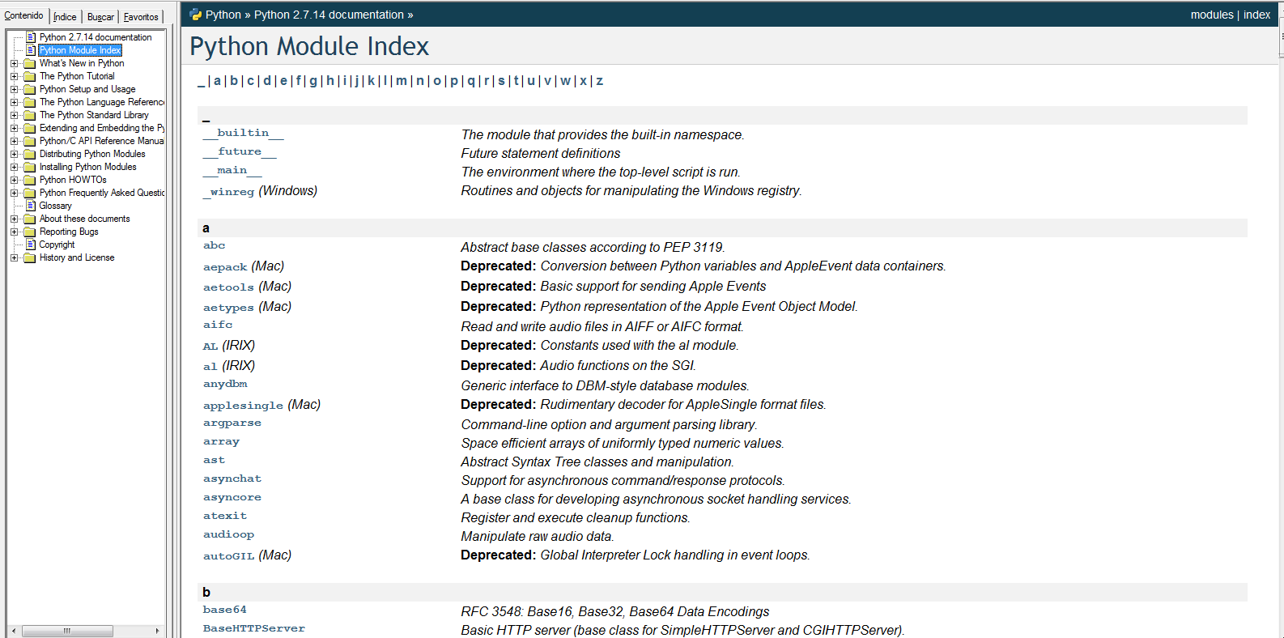Click the page icon beside Glossary
The width and height of the screenshot is (1284, 638).
click(x=31, y=206)
